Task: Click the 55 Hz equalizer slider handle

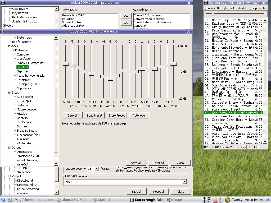Action: pos(66,64)
